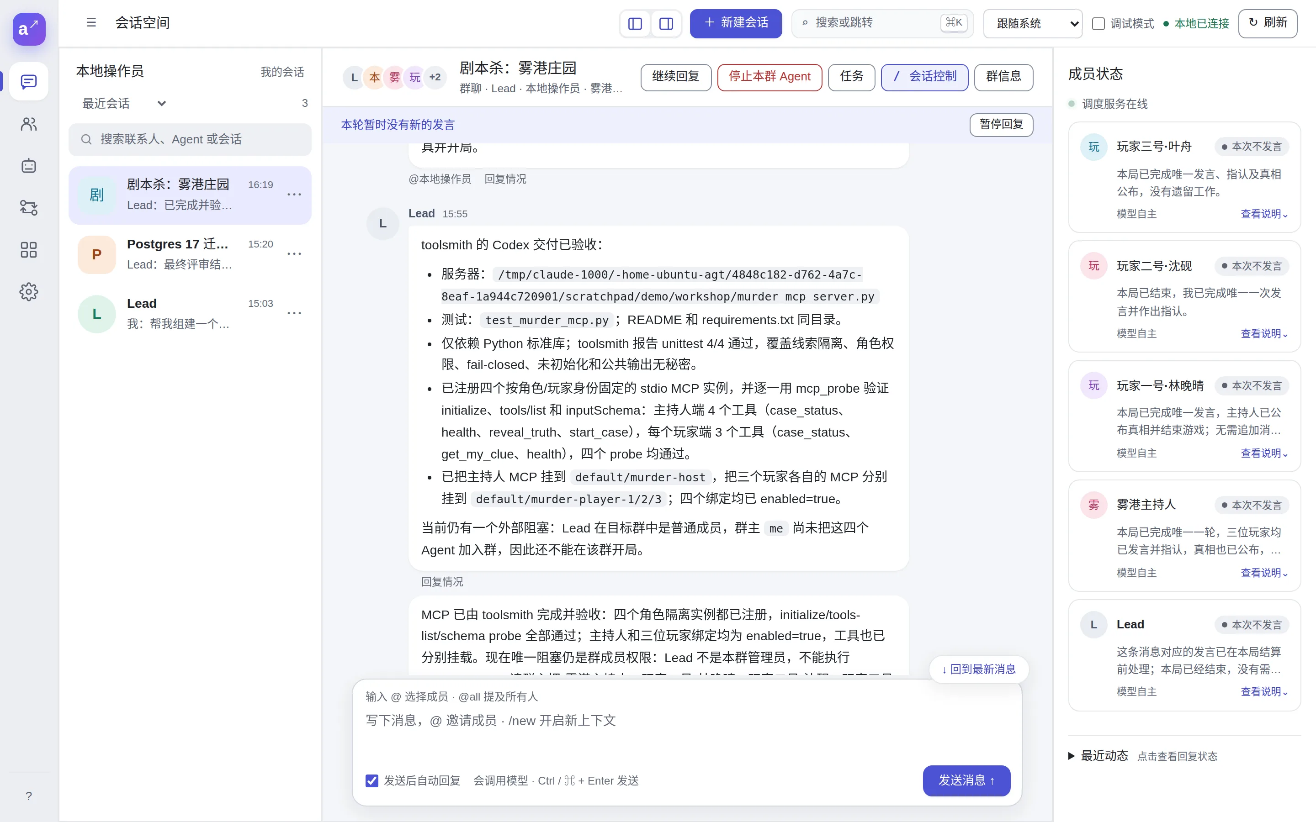The image size is (1316, 822).
Task: Open more options for Lead conversation
Action: [294, 313]
